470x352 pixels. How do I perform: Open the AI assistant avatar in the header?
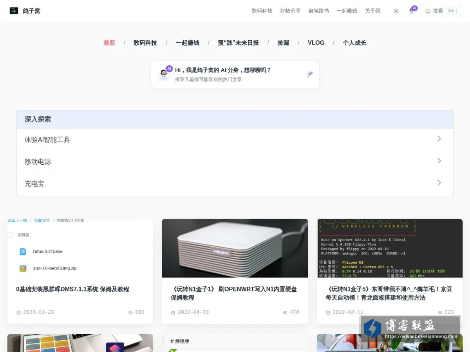click(x=412, y=11)
